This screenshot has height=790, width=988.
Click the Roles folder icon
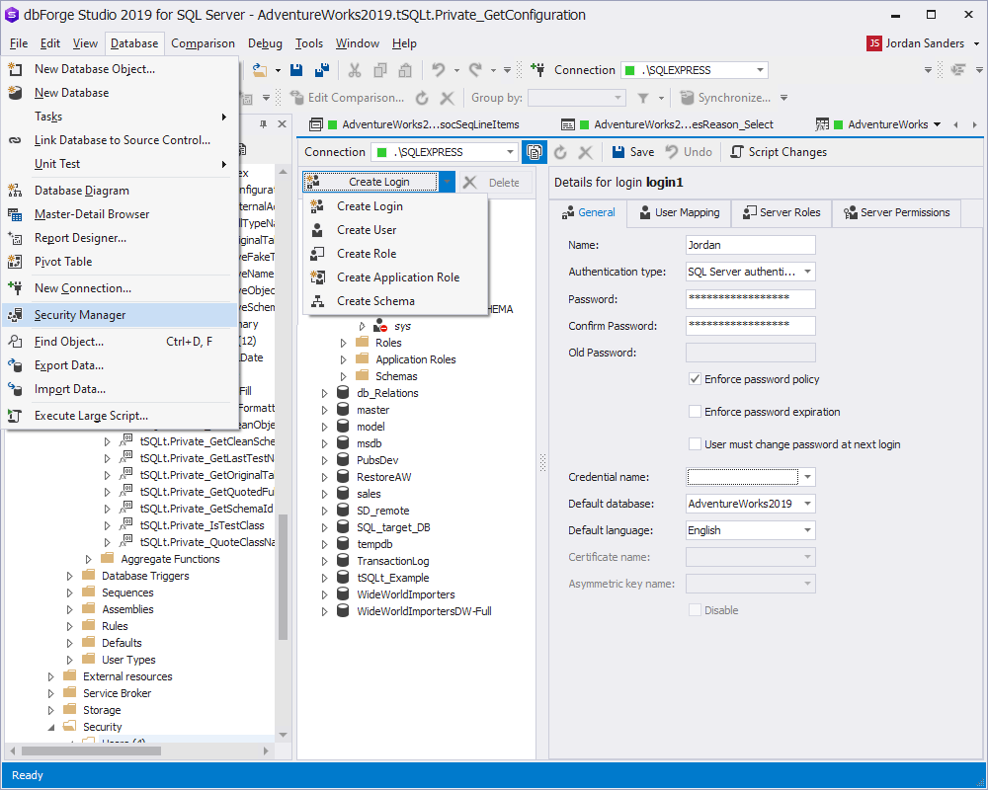(x=362, y=342)
